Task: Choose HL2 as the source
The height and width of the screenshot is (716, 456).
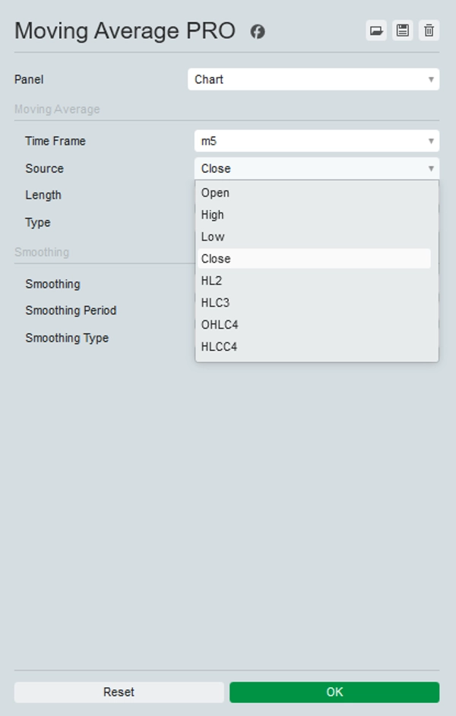Action: [212, 281]
